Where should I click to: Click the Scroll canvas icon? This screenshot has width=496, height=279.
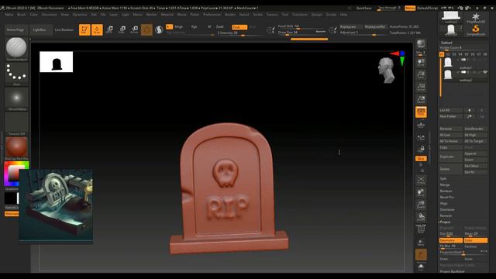[421, 62]
